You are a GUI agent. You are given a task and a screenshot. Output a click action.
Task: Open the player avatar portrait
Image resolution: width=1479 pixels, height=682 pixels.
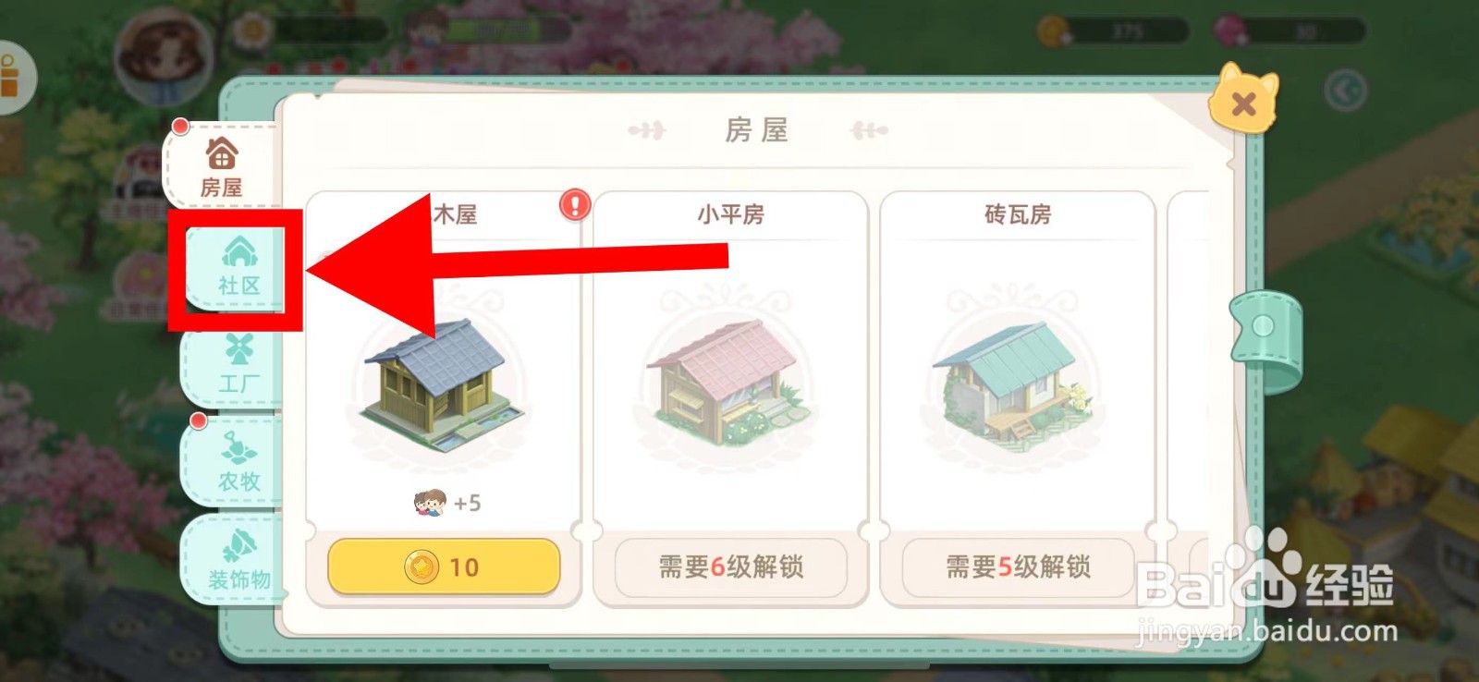(165, 57)
